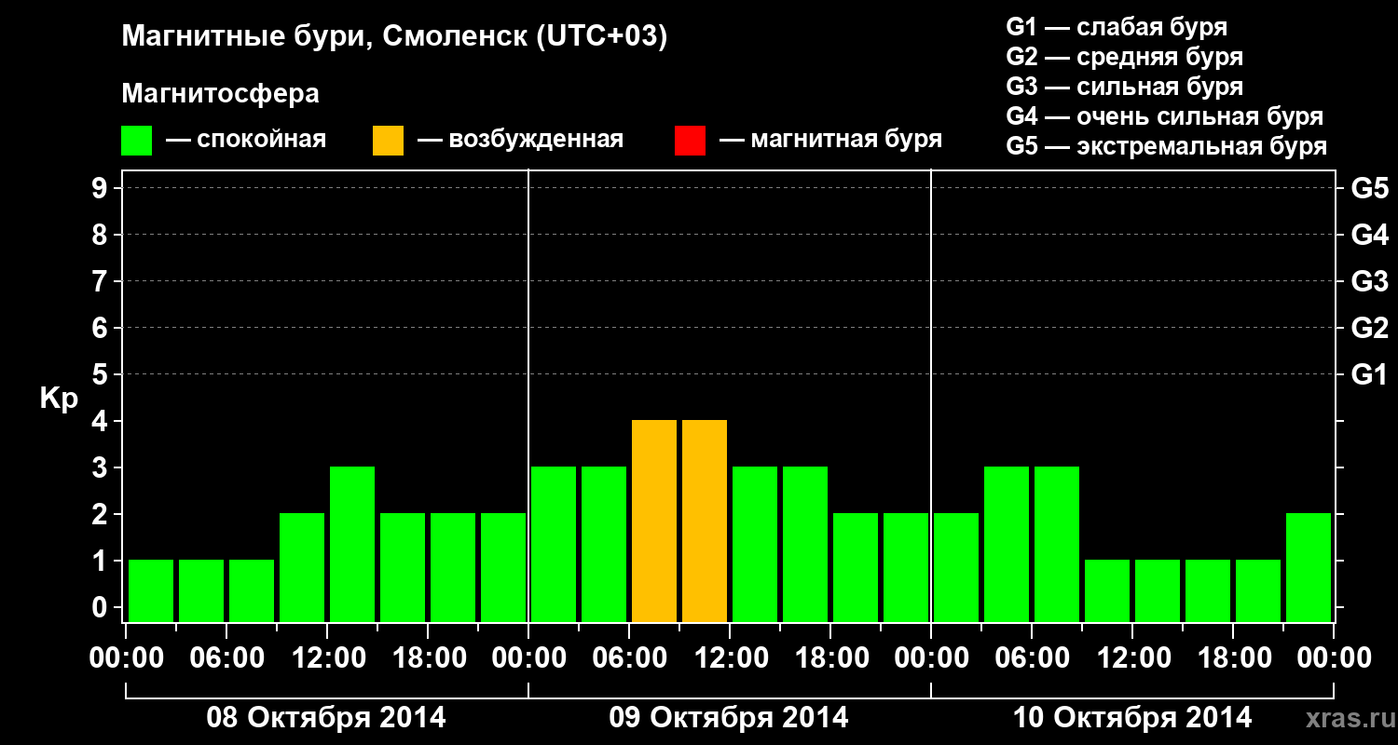Screen dimensions: 1398x745
Task: Click the '18:00' tick label for 09 Октября
Action: [x=830, y=658]
